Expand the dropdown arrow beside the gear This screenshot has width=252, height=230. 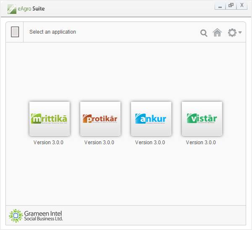pyautogui.click(x=240, y=32)
